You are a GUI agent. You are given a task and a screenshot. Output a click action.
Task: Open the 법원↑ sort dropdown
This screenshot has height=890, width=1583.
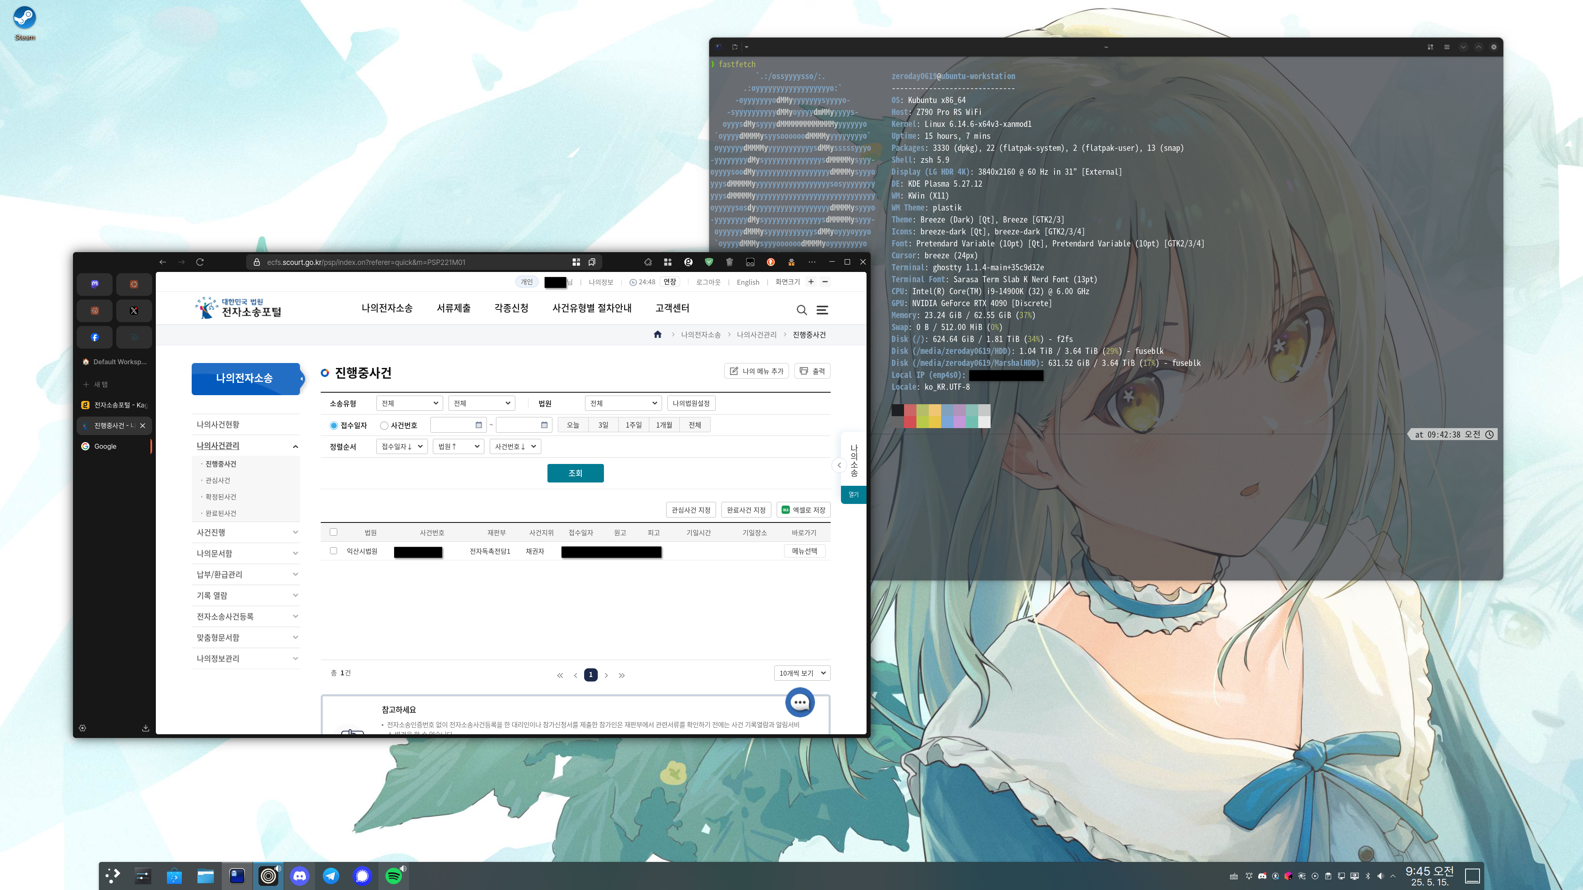click(458, 447)
